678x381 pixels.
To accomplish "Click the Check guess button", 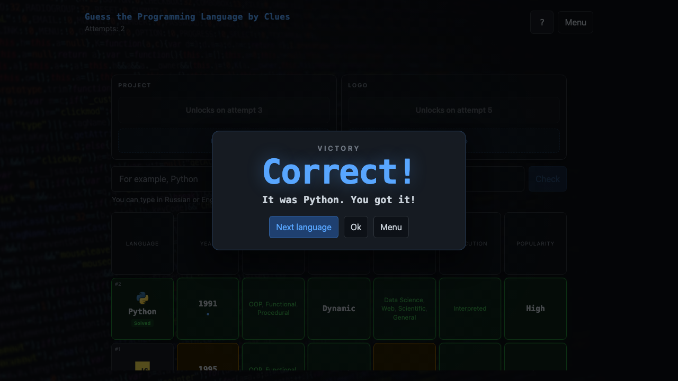I will pos(548,179).
